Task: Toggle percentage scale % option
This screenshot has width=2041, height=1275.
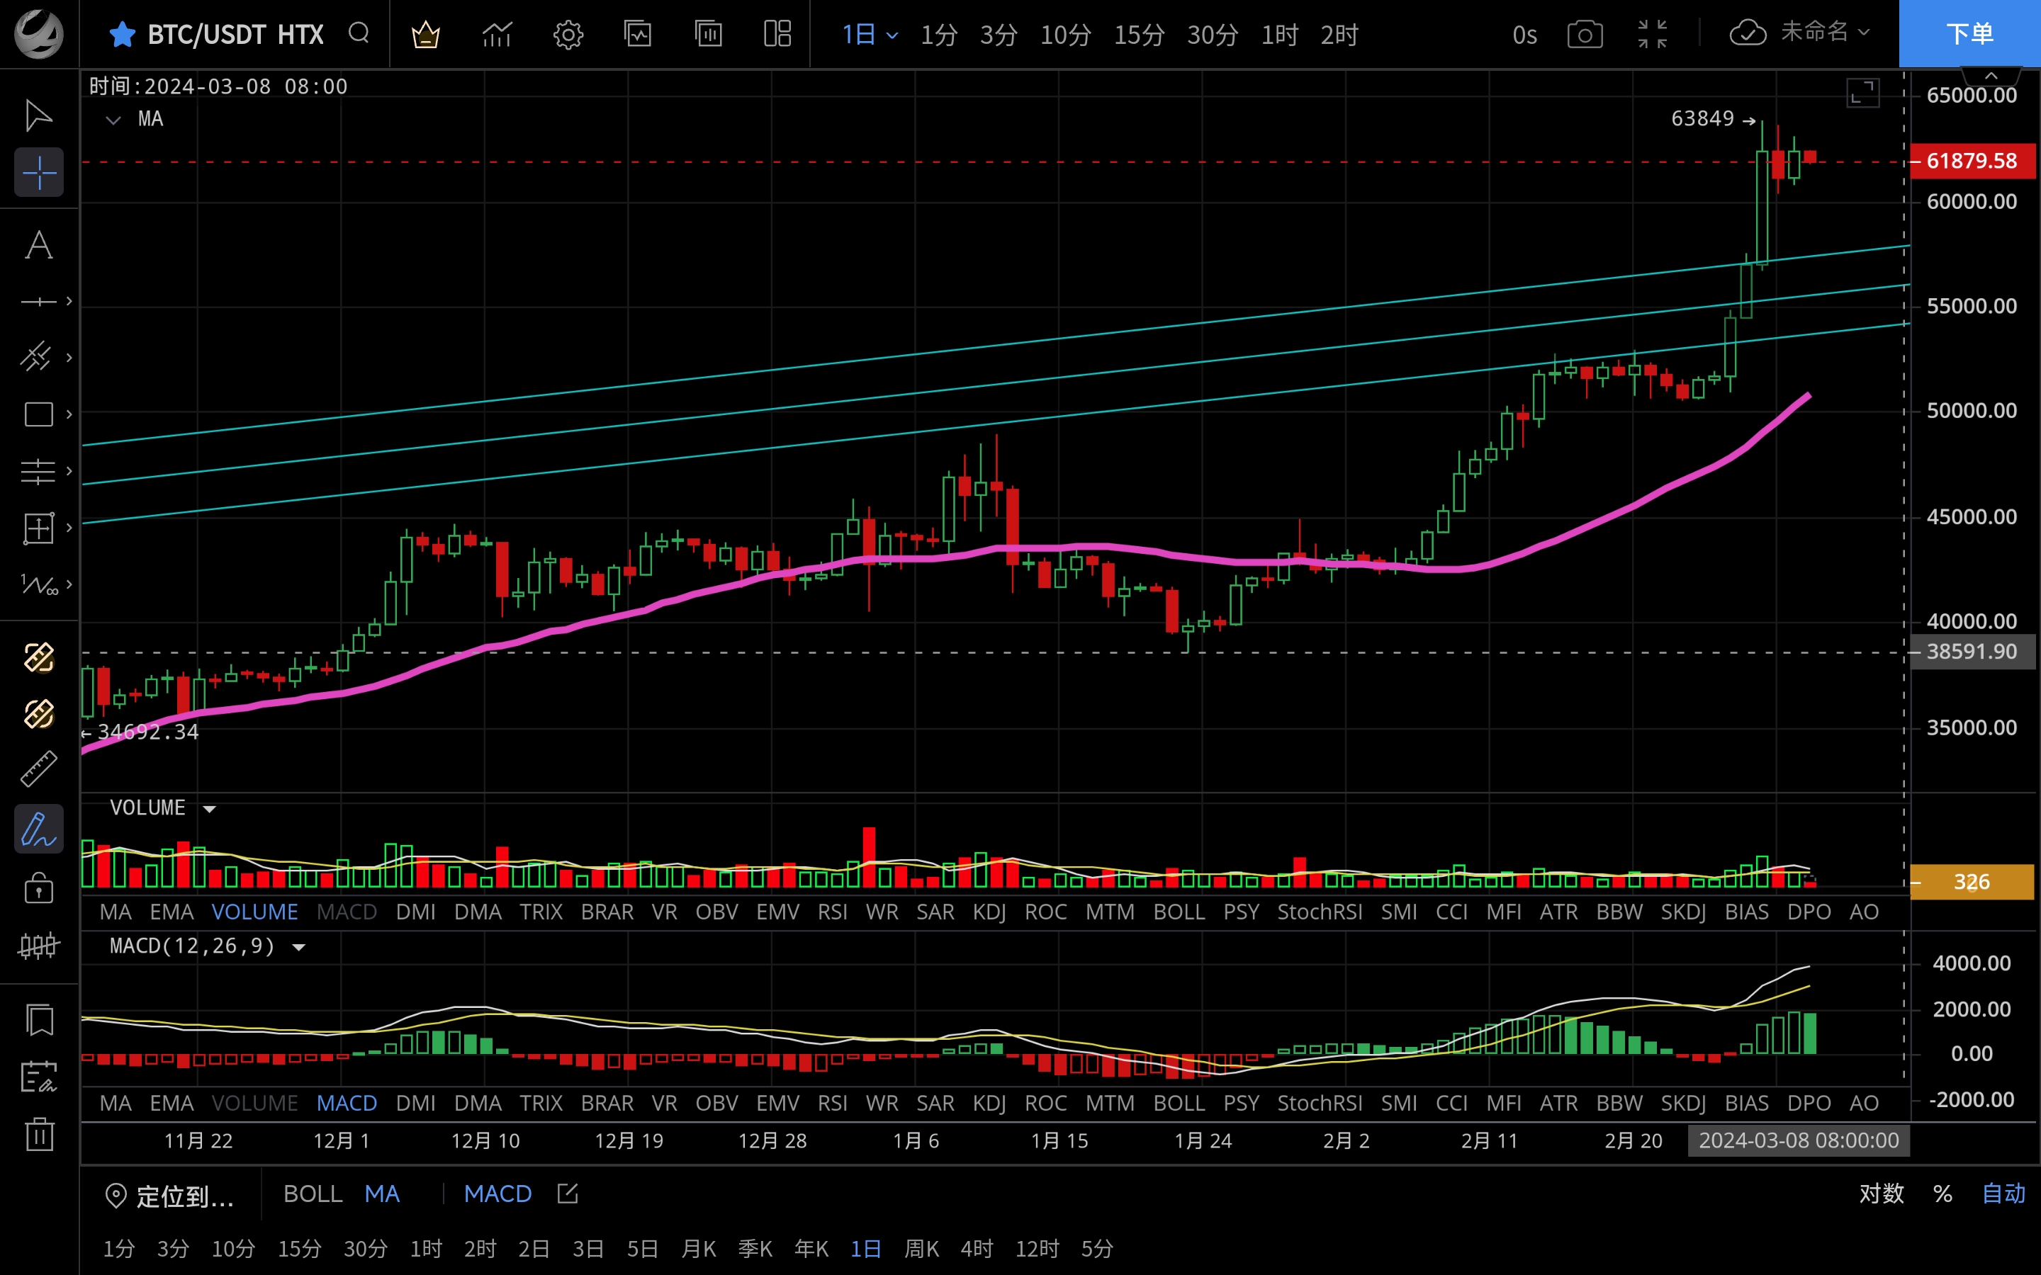Action: coord(1943,1194)
